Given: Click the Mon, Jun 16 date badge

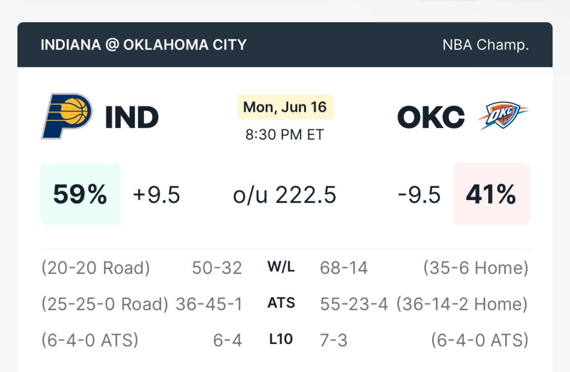Looking at the screenshot, I should point(285,107).
